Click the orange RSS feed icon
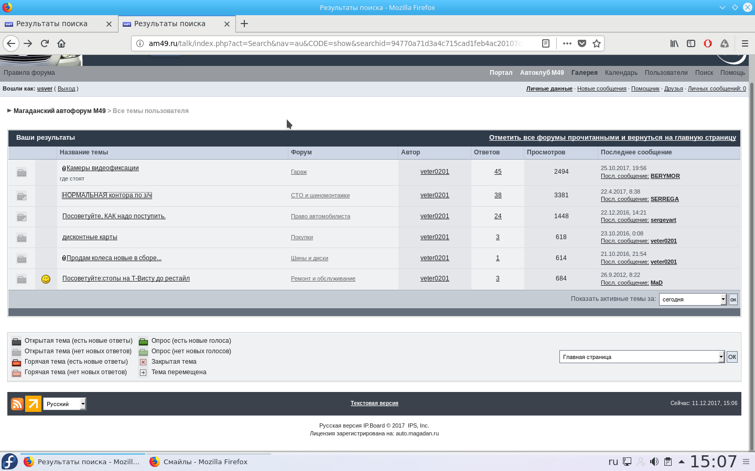 coord(17,403)
